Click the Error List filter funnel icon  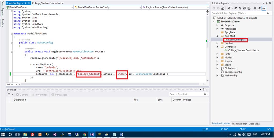point(9,94)
